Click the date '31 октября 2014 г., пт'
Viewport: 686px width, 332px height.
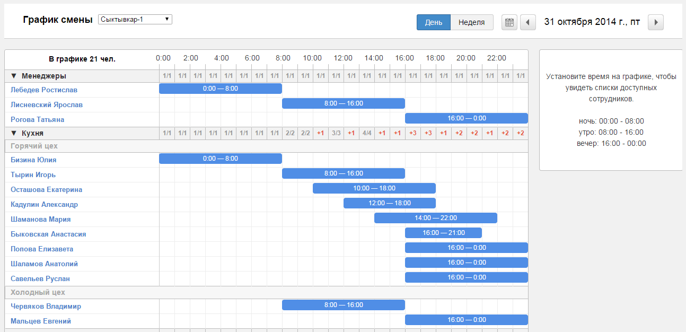pos(592,22)
